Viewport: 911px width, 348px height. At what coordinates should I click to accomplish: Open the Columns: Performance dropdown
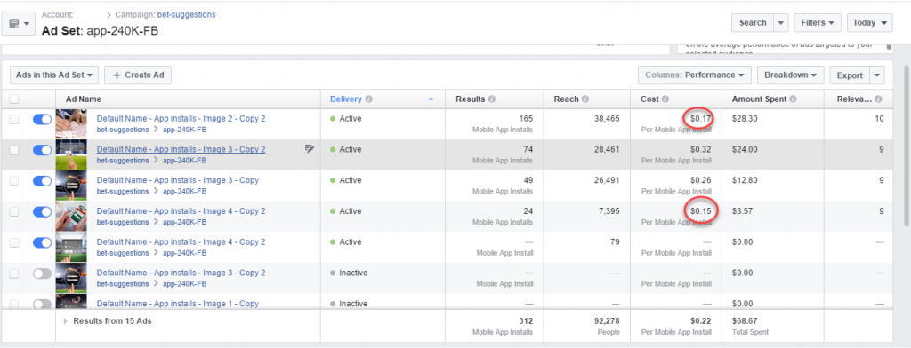694,75
